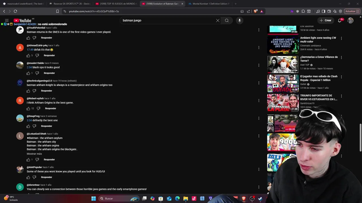The image size is (362, 203).
Task: Like the @AintPopular comment
Action: 28,177
